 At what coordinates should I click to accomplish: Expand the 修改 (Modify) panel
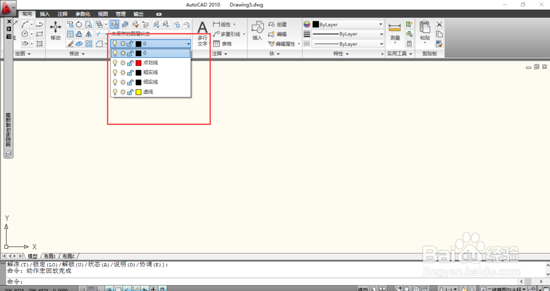point(77,54)
